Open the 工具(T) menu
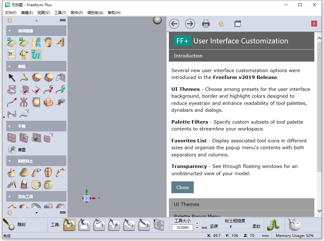The height and width of the screenshot is (241, 324). (60, 12)
